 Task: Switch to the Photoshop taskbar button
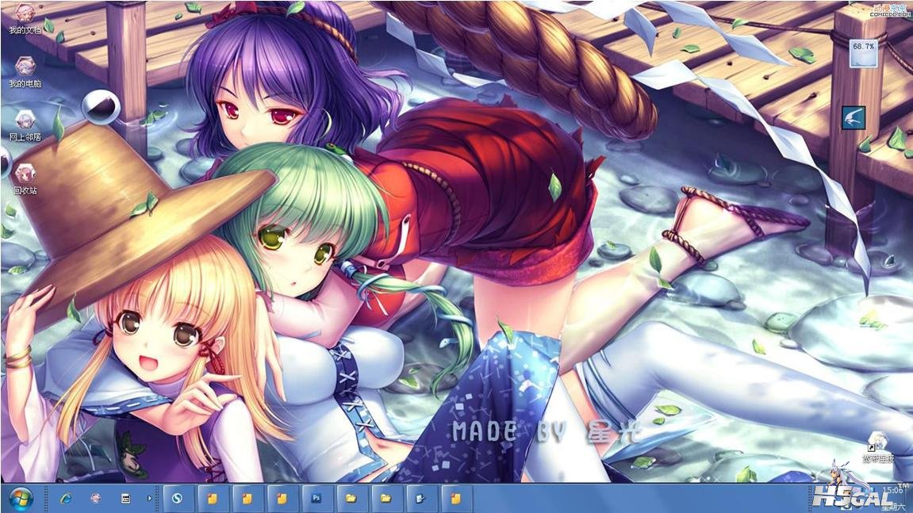pos(316,499)
